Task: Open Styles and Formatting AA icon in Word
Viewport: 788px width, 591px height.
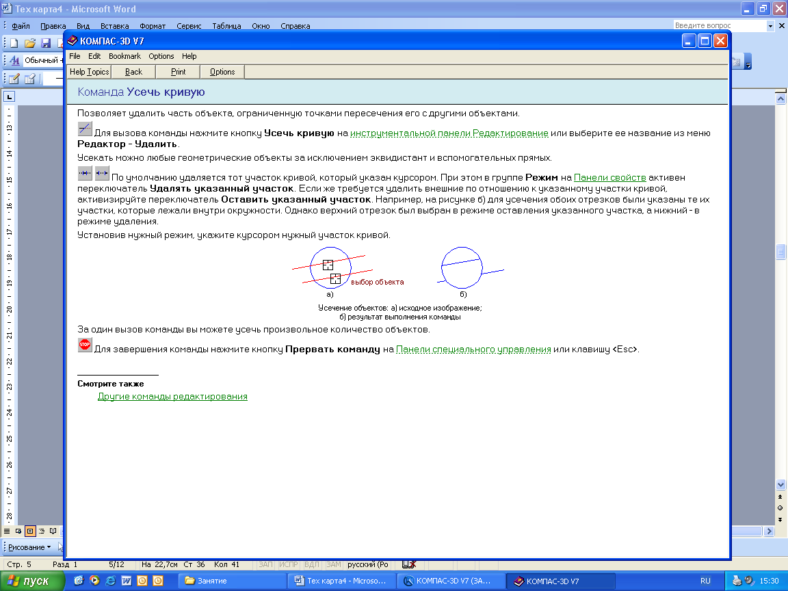Action: click(14, 60)
